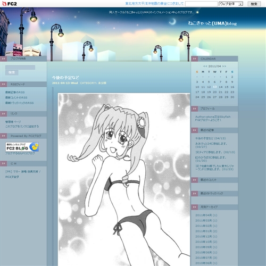The width and height of the screenshot is (266, 266).
Task: Open the FC2 BLOG duck banner
Action: pyautogui.click(x=22, y=147)
